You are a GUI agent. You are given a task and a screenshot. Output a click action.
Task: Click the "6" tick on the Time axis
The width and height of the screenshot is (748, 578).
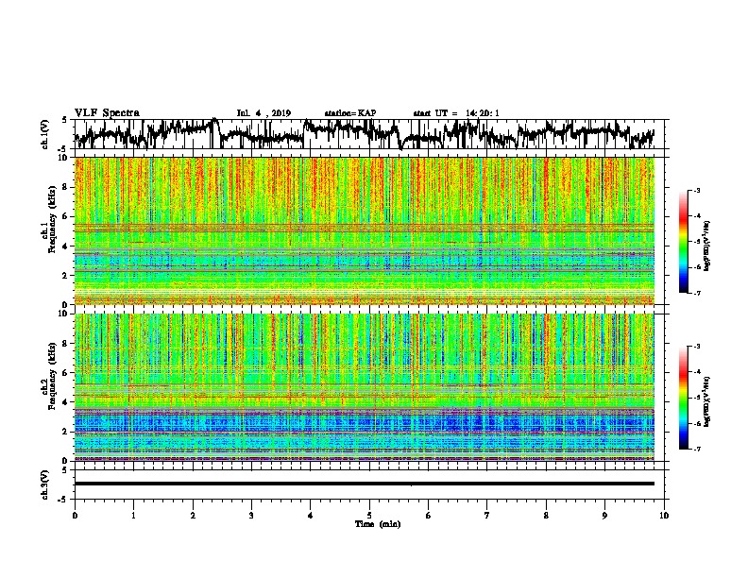coord(429,516)
